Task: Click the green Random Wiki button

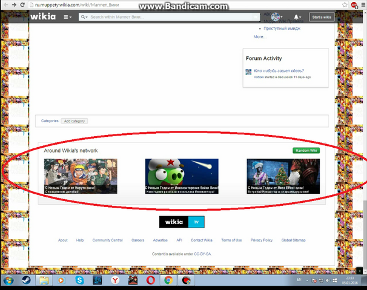Action: (306, 151)
